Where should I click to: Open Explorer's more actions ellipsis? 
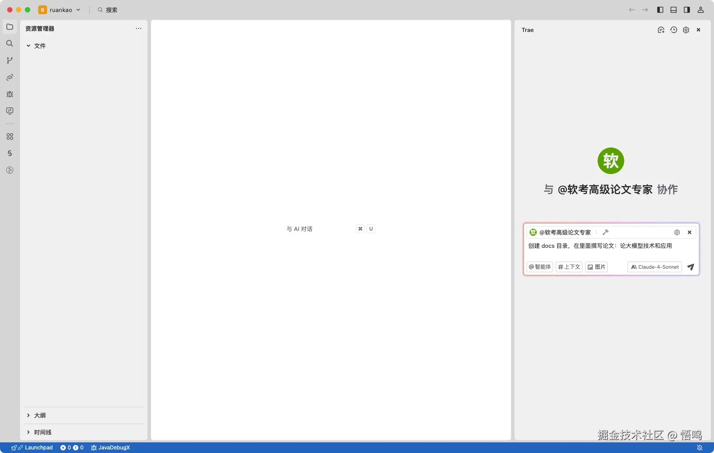tap(139, 28)
